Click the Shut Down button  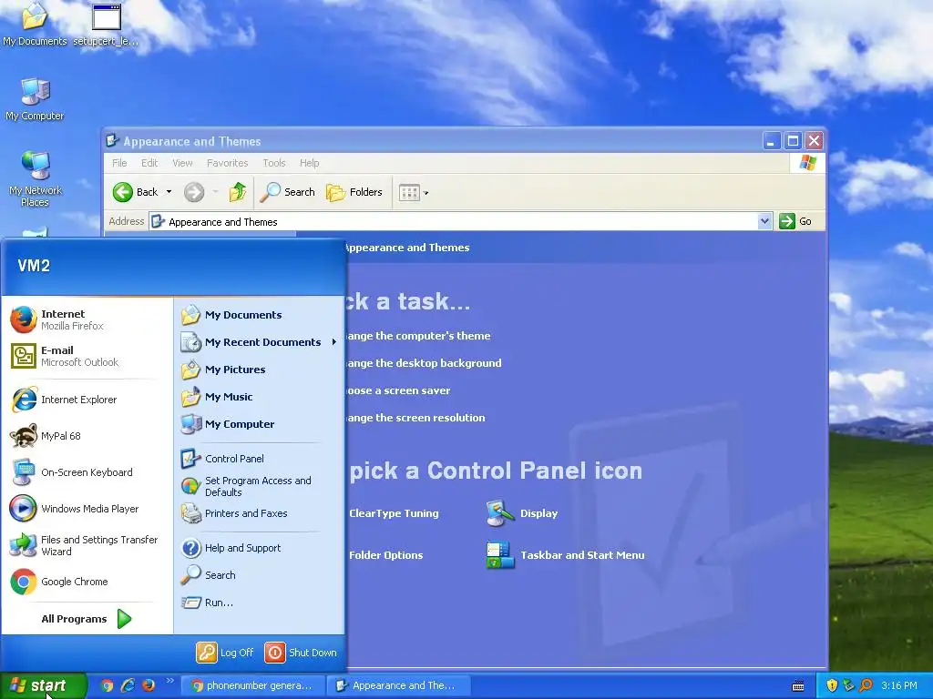(x=301, y=652)
